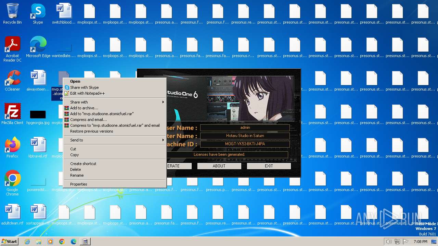Click "Licenses have been generated." status text

219,154
